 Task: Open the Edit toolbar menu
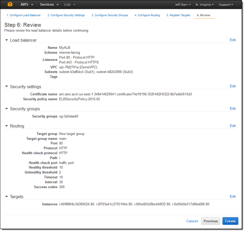[70, 5]
